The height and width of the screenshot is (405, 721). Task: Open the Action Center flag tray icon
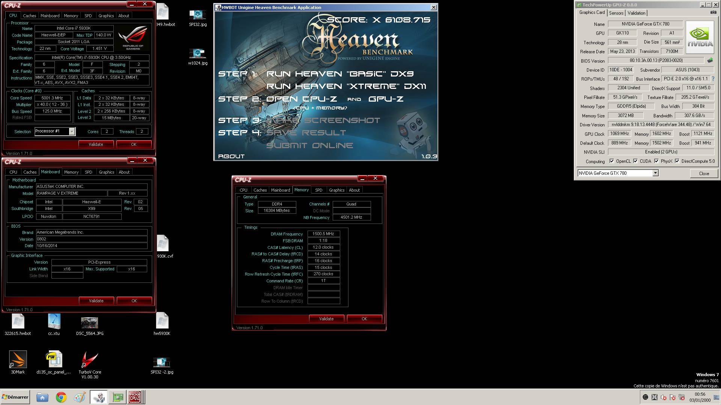pos(673,397)
